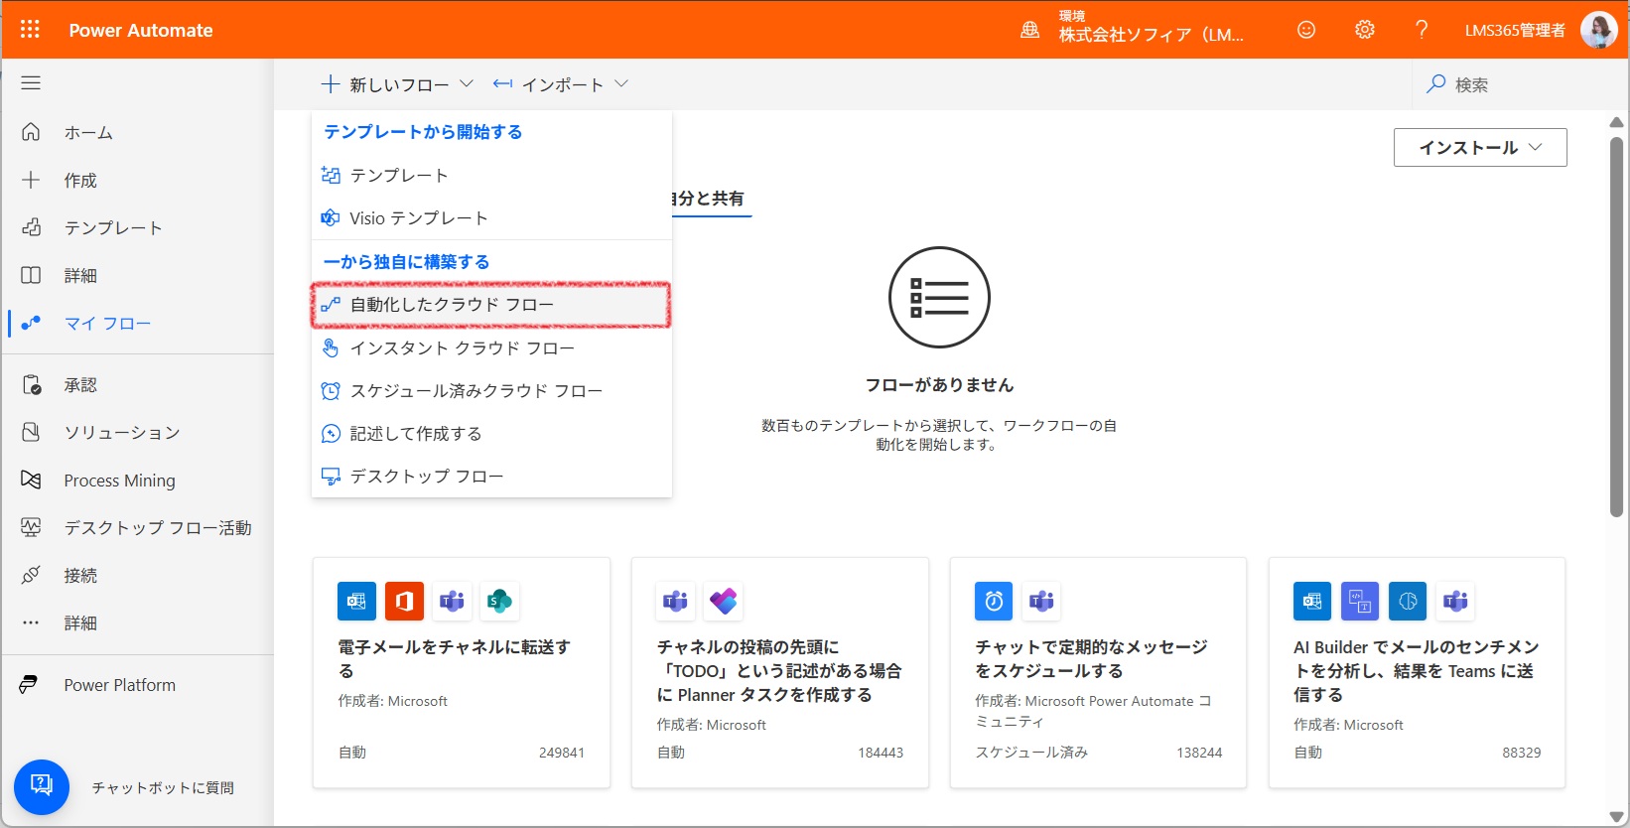Click the template icon beside テンプレート in sidebar
Screen dimensions: 1630x828
point(31,227)
